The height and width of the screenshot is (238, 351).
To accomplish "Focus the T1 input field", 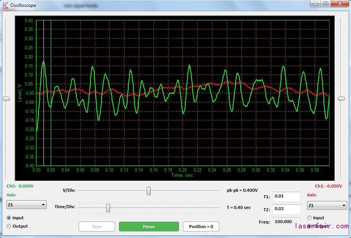I will (x=286, y=197).
